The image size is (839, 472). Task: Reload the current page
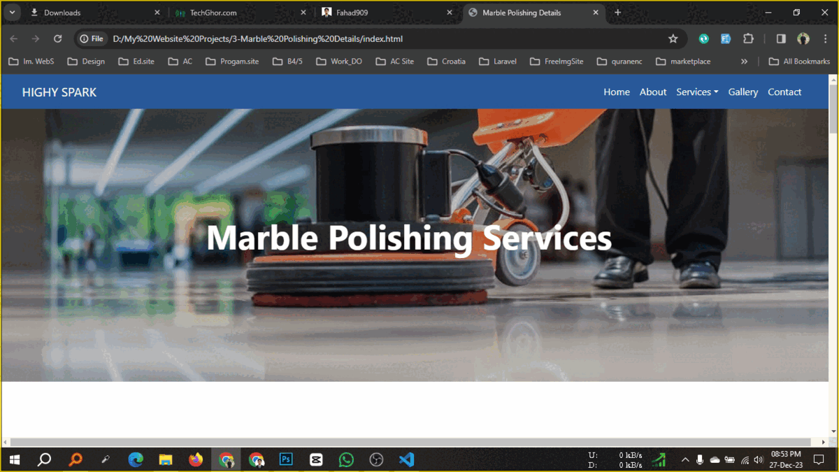pyautogui.click(x=58, y=39)
